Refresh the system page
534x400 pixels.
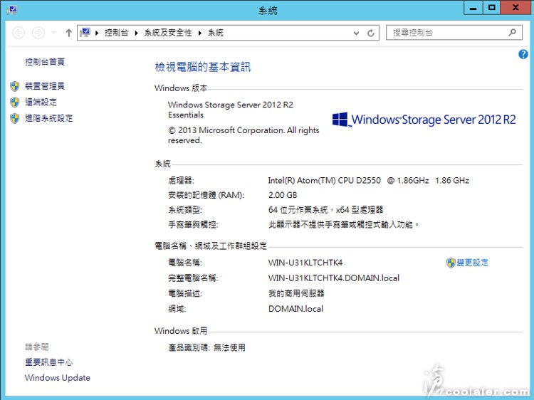(x=371, y=33)
